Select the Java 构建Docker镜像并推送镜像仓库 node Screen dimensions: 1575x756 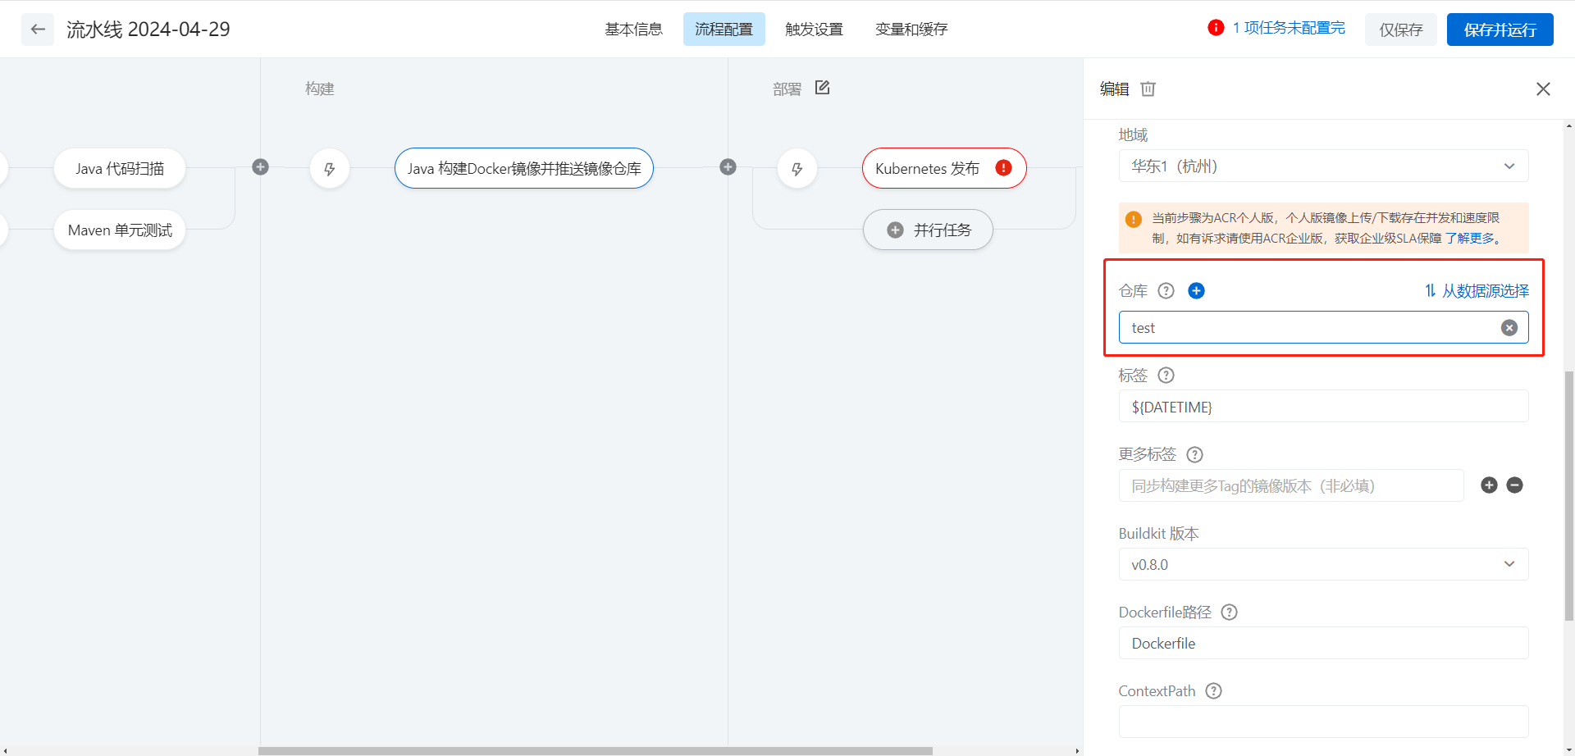524,168
